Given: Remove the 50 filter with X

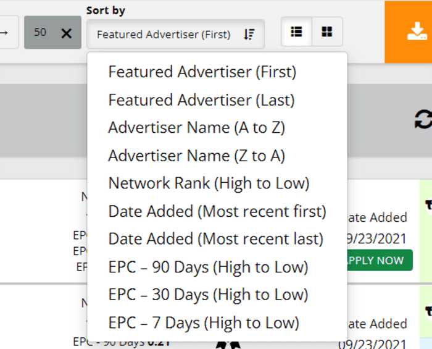Looking at the screenshot, I should [67, 33].
